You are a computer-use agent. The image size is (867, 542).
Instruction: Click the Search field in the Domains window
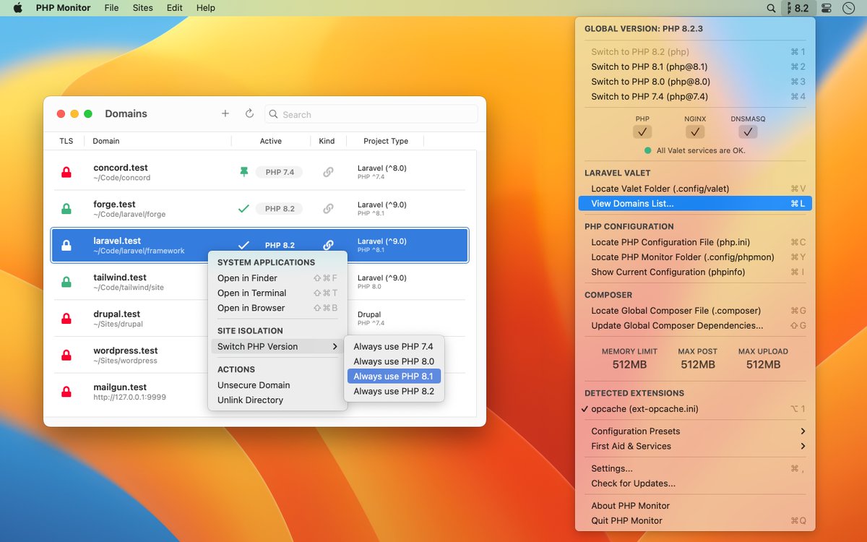tap(371, 114)
